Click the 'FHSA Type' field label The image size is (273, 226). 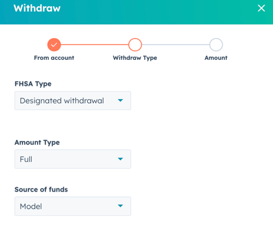[x=33, y=84]
